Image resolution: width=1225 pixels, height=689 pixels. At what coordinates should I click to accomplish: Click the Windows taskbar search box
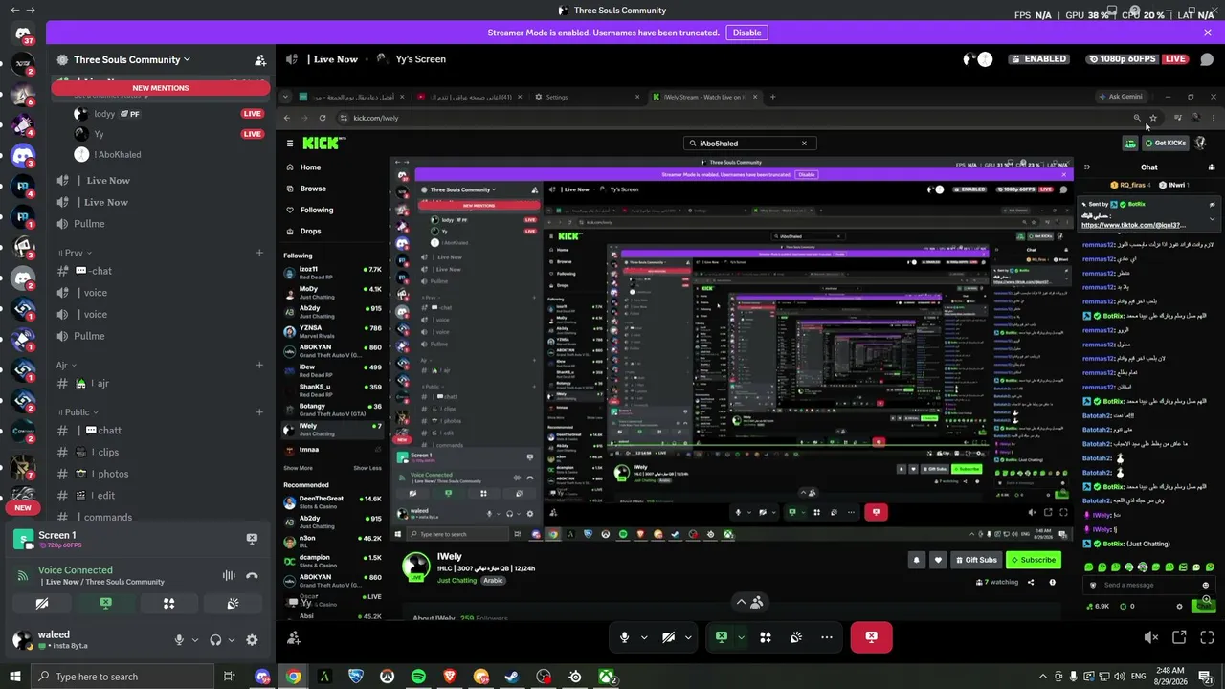[121, 677]
